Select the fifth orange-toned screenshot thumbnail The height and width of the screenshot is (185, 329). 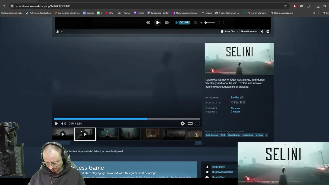[x=152, y=134]
